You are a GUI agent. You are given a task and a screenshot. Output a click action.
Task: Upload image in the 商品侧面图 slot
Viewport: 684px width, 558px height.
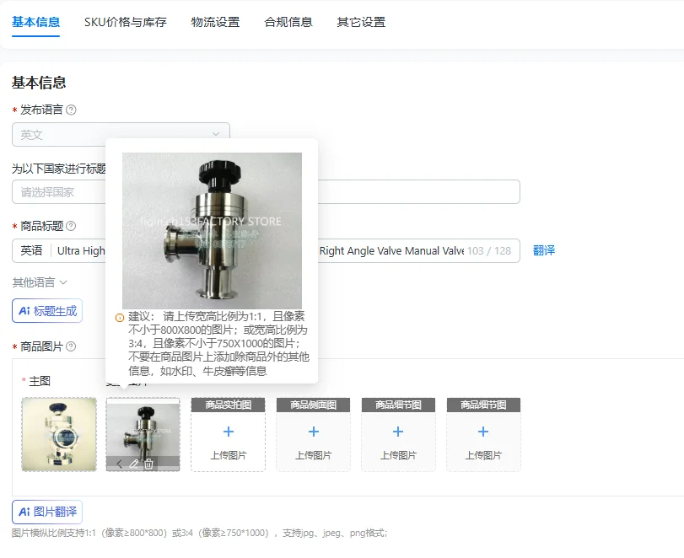click(x=313, y=434)
